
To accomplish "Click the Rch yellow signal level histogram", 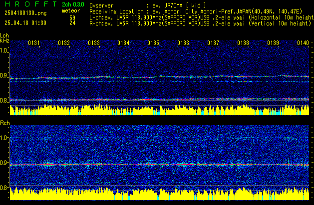I will pos(159,194).
